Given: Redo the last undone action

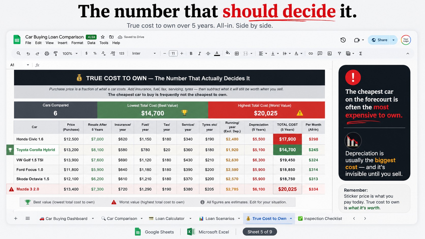Looking at the screenshot, I should click(37, 54).
